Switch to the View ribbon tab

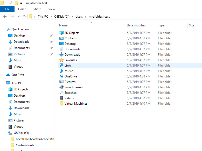pos(52,9)
